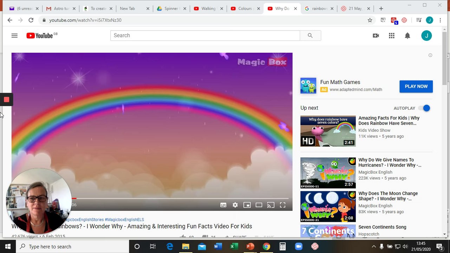Open the rainbow colours video thumbnail
The width and height of the screenshot is (450, 253).
tap(328, 131)
